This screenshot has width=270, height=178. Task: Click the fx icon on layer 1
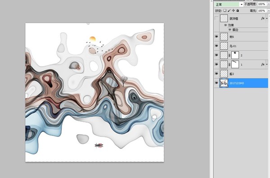click(x=263, y=64)
